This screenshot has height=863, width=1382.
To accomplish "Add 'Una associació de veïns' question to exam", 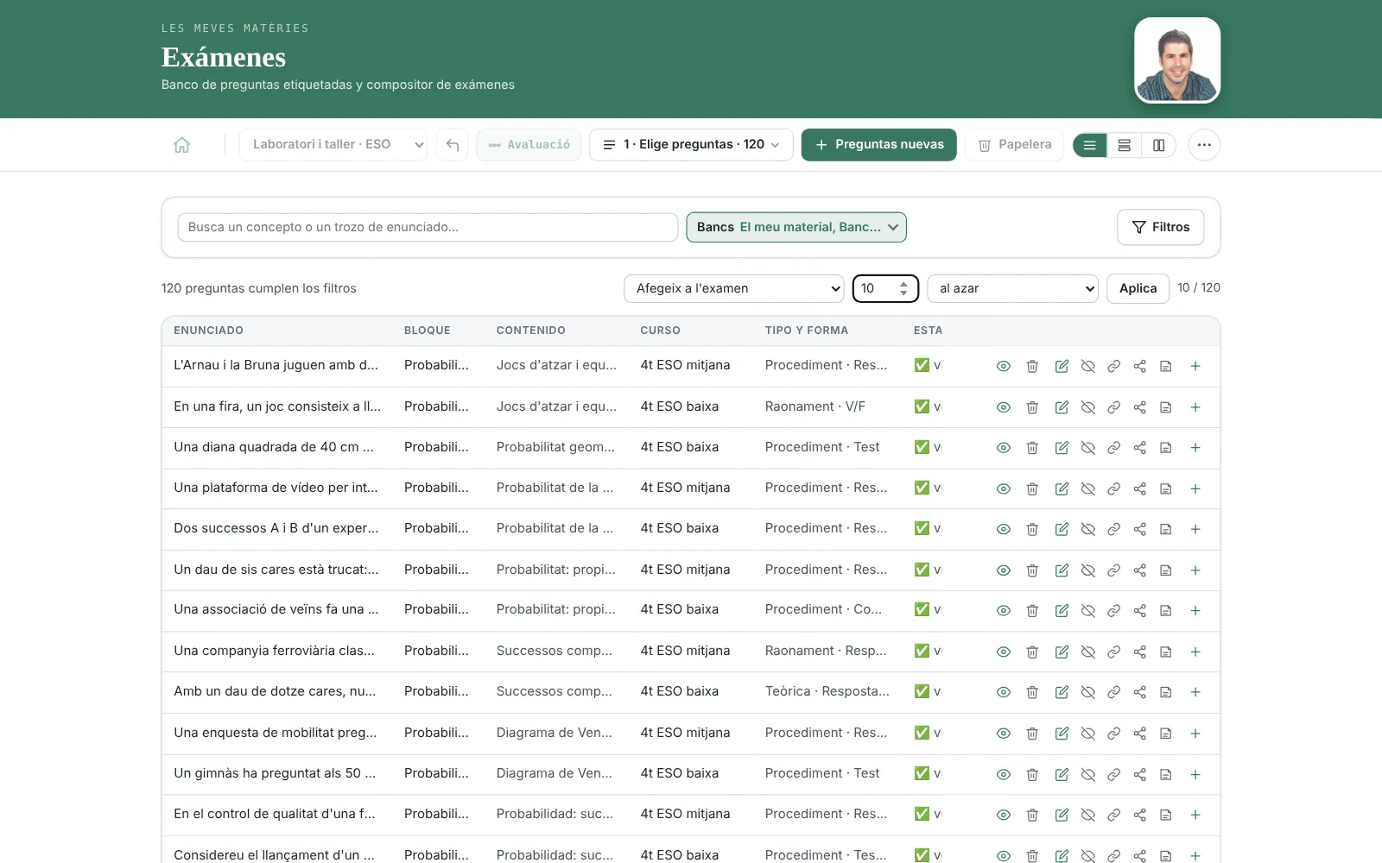I will tap(1195, 610).
